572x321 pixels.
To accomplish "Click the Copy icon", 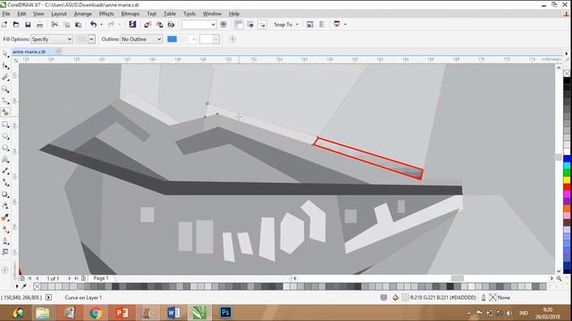I will click(x=66, y=24).
